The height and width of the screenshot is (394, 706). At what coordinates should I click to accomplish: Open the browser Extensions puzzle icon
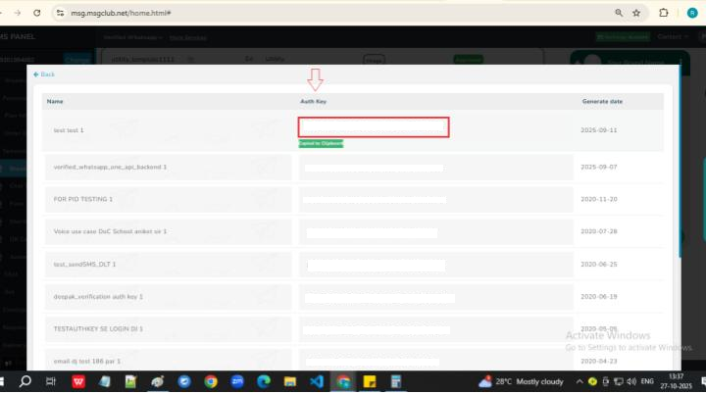[x=664, y=13]
